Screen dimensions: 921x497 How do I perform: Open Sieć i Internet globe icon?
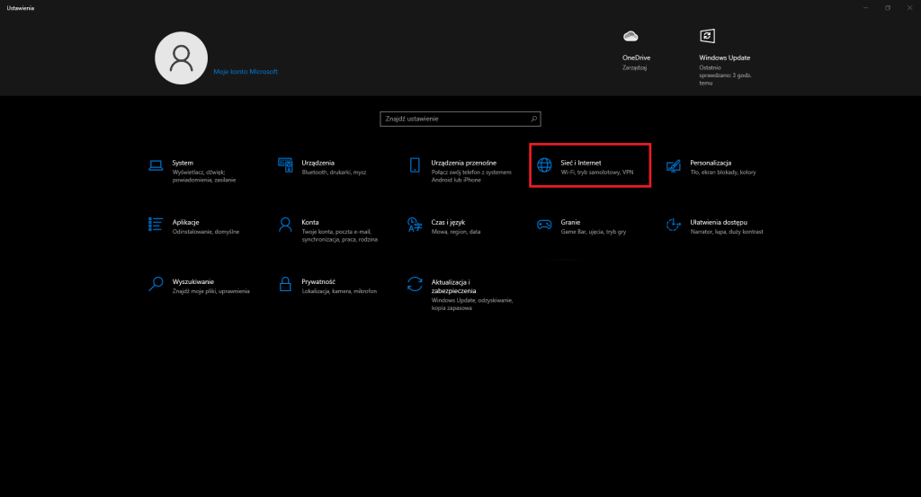point(544,165)
